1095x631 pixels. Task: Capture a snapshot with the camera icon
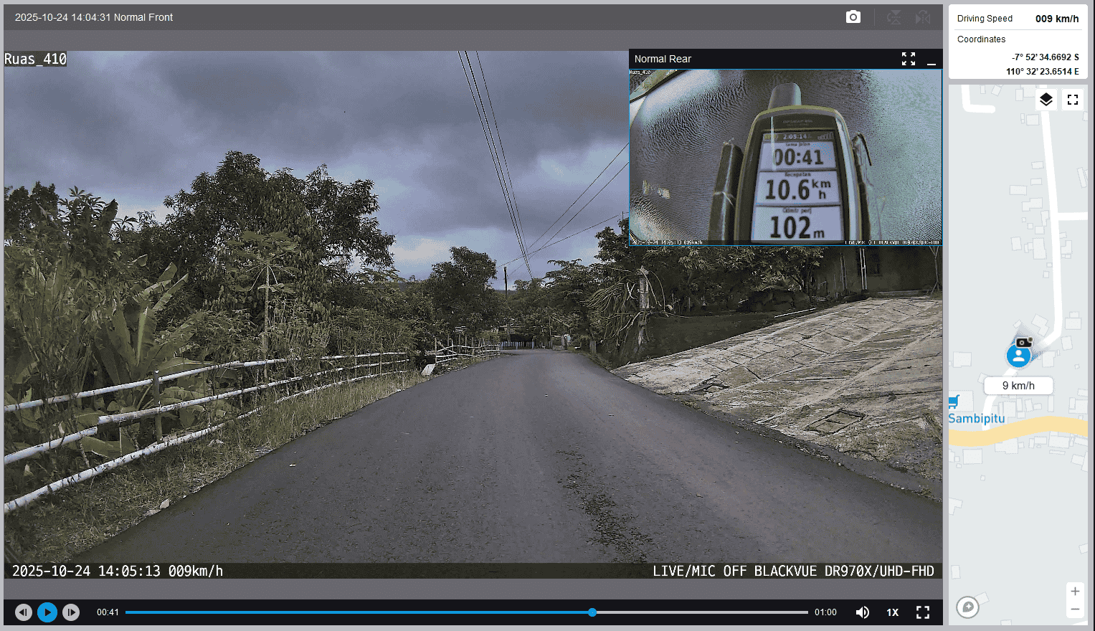click(x=853, y=17)
